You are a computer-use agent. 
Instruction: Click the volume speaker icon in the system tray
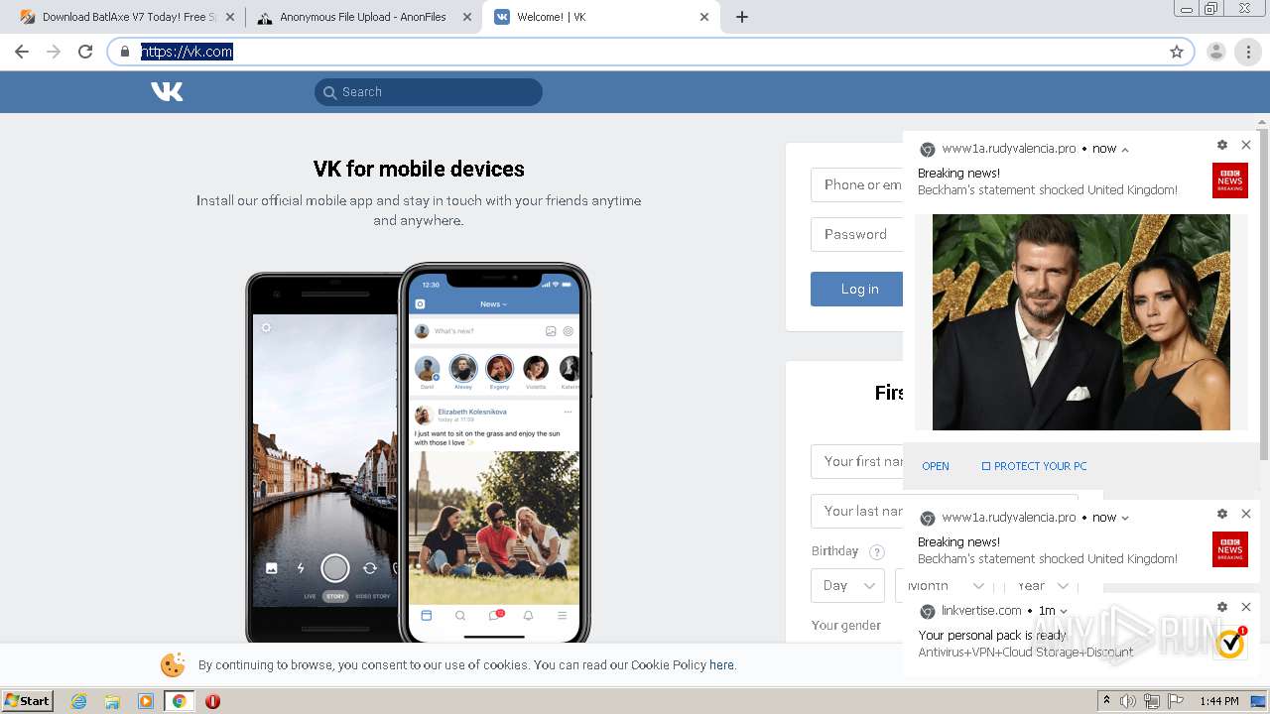click(1128, 701)
